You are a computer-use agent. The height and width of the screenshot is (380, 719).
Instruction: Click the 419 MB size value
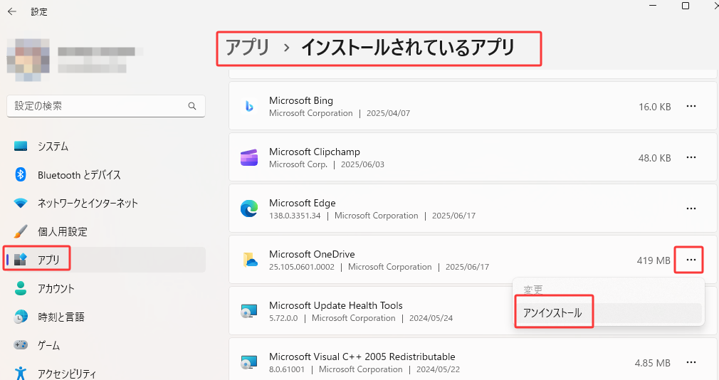tap(654, 260)
